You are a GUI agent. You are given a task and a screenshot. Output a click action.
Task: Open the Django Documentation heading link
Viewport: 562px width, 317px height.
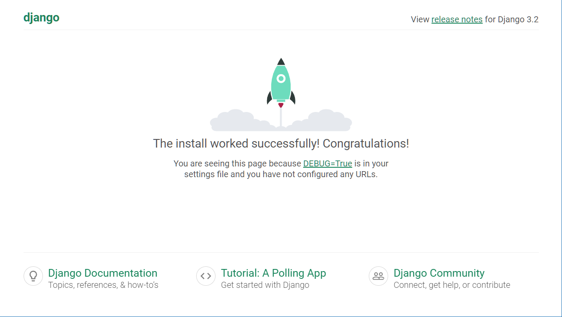(x=103, y=273)
